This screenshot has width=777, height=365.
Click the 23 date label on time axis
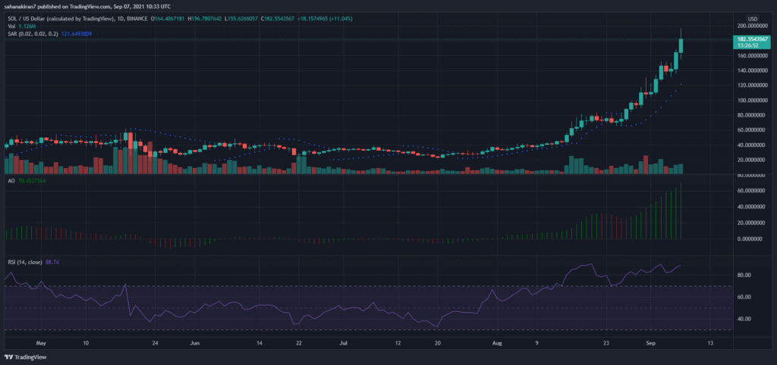606,342
